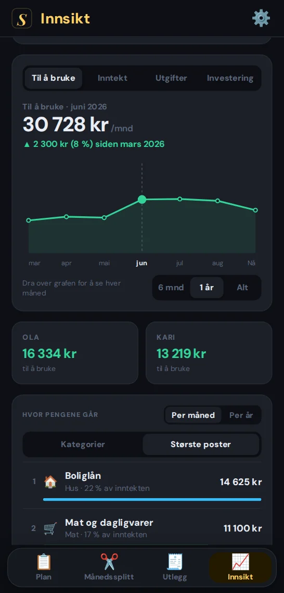Viewport: 284px width, 593px height.
Task: Select the mai data point on graph
Action: tap(104, 217)
